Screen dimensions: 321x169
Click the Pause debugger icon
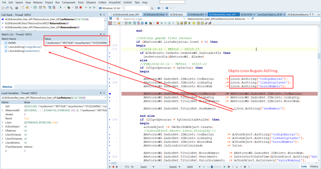coord(77,8)
